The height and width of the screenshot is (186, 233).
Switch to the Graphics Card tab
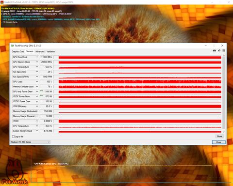(x=18, y=51)
